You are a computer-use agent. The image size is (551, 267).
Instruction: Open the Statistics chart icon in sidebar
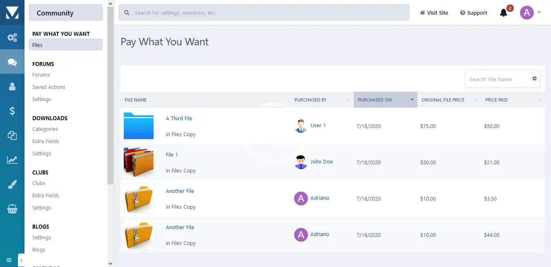pyautogui.click(x=12, y=160)
